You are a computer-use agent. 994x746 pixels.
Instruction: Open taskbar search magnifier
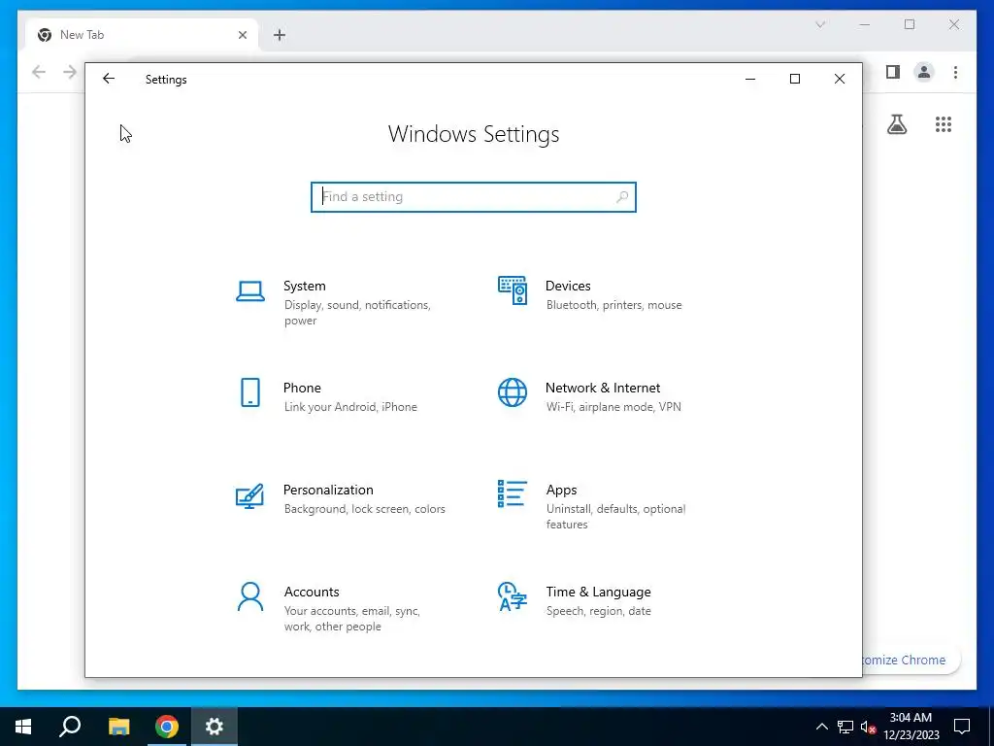(70, 727)
